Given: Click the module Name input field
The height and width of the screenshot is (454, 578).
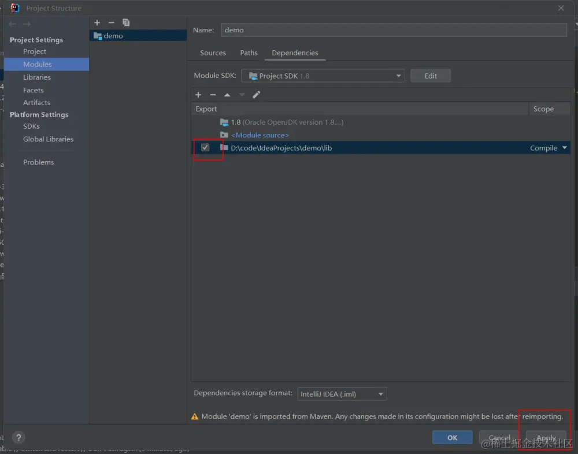Looking at the screenshot, I should coord(394,30).
